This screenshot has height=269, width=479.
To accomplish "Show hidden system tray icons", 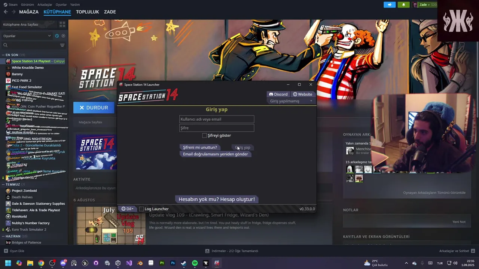I will [406, 263].
